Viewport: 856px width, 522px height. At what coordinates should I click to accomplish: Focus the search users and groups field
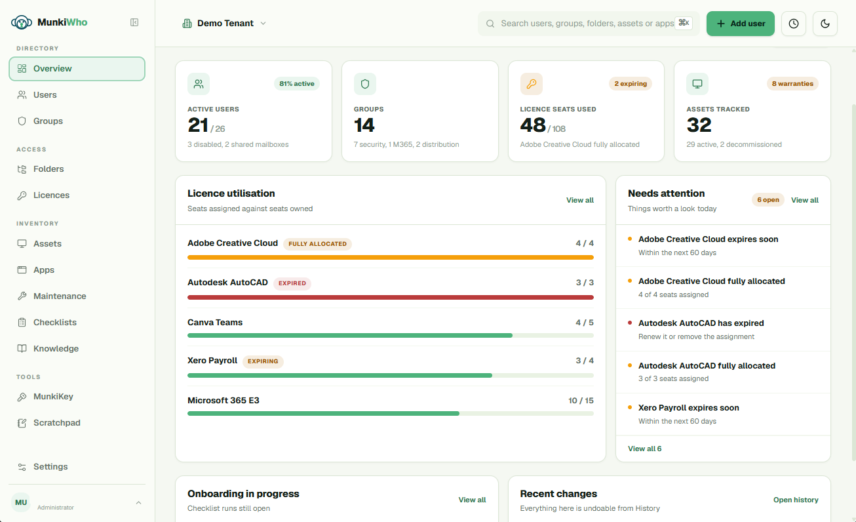coord(588,24)
